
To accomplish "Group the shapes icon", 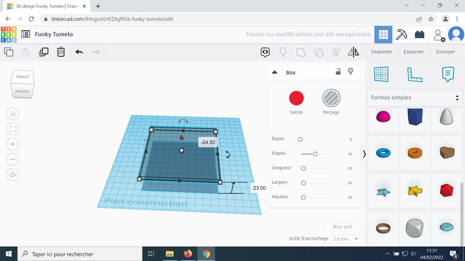I will (x=301, y=52).
